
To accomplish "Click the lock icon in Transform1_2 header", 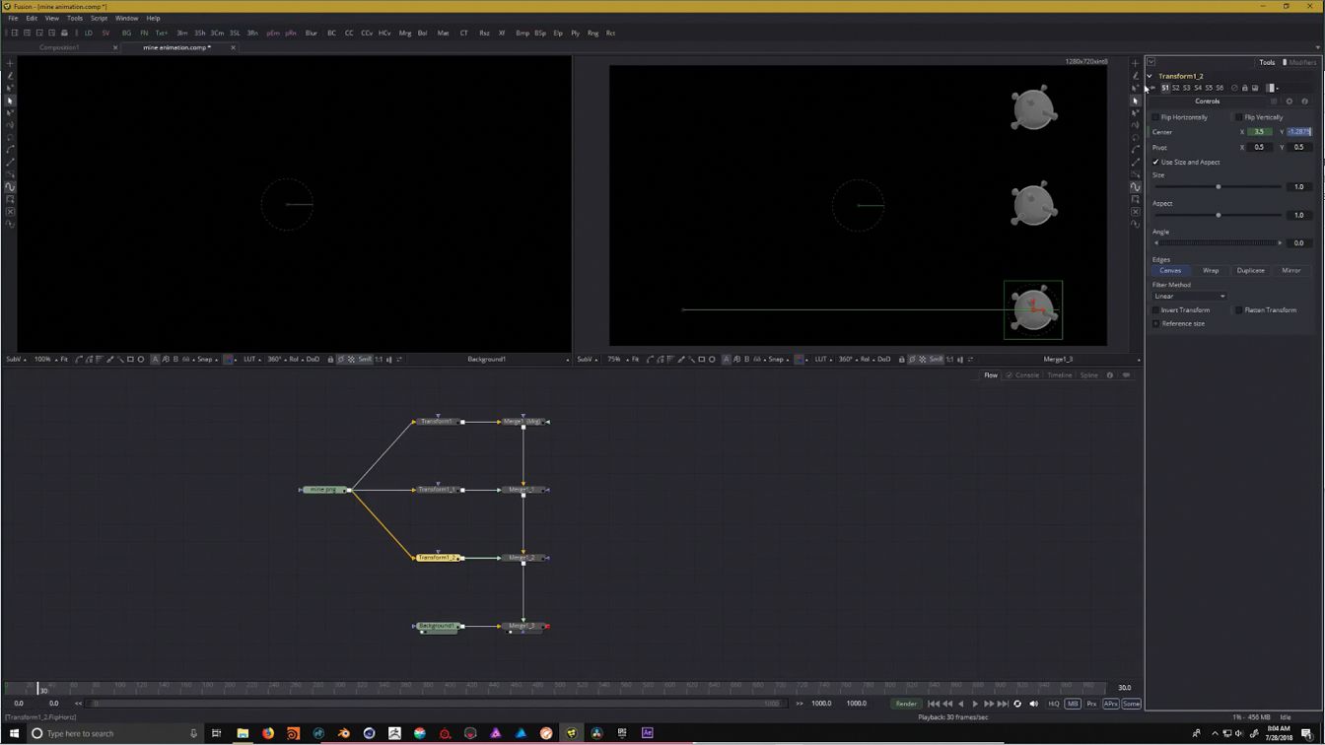I will point(1244,88).
